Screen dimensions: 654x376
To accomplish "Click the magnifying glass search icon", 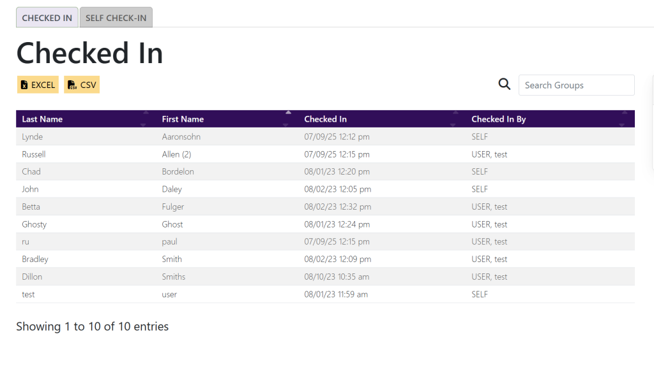I will (x=504, y=84).
